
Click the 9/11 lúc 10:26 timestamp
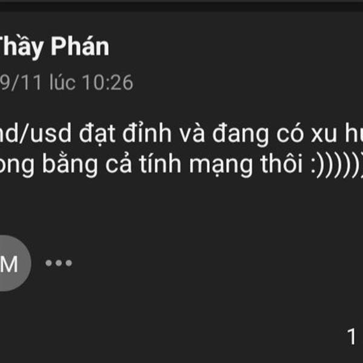[67, 83]
